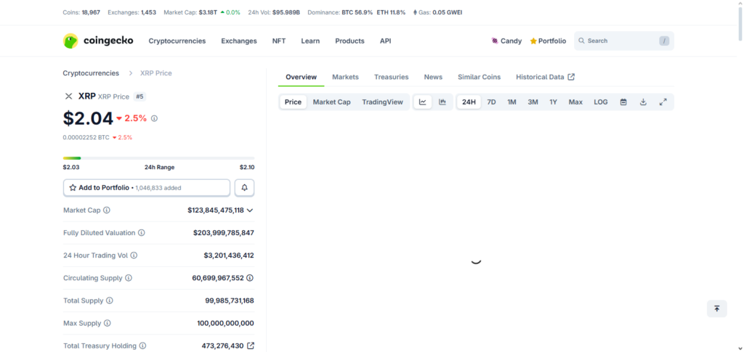The image size is (744, 352).
Task: Click the download chart data icon
Action: (x=643, y=102)
